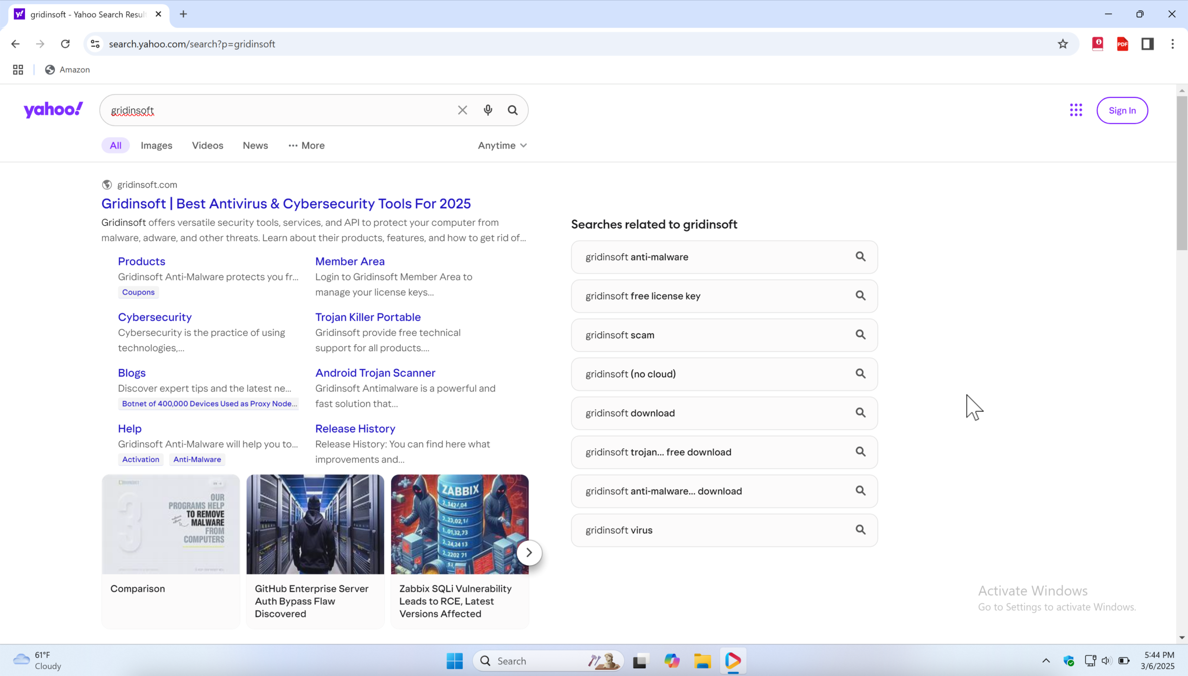Open the Anytime time filter dropdown
Screen dimensions: 1188x676
(502, 145)
